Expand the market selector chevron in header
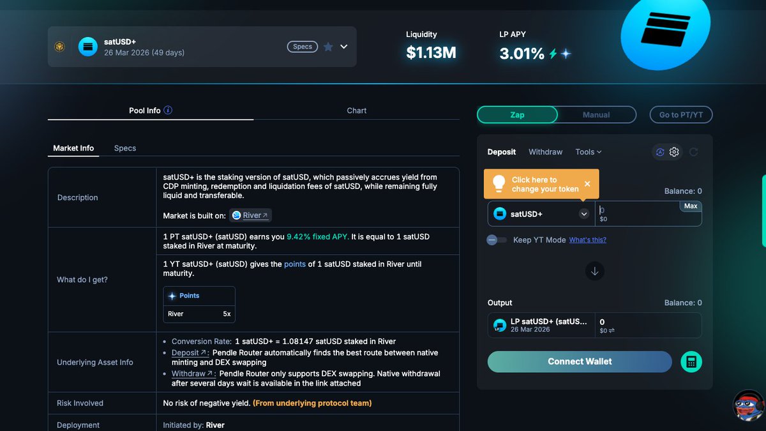The height and width of the screenshot is (431, 766). click(344, 47)
